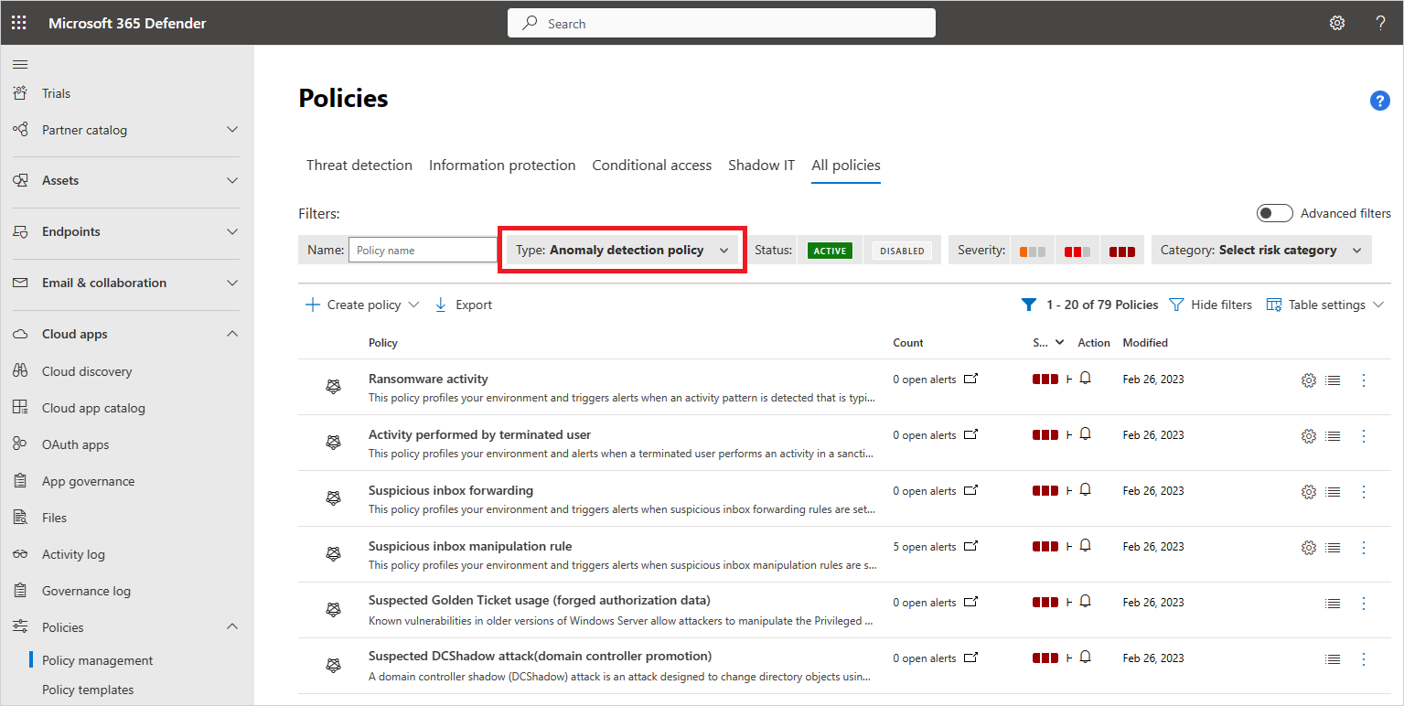Screen dimensions: 1404x706
Task: Click the blue filter funnel icon
Action: (1028, 305)
